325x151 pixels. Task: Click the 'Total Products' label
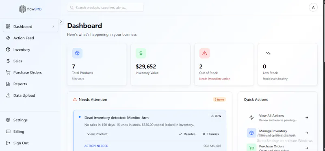82,73
